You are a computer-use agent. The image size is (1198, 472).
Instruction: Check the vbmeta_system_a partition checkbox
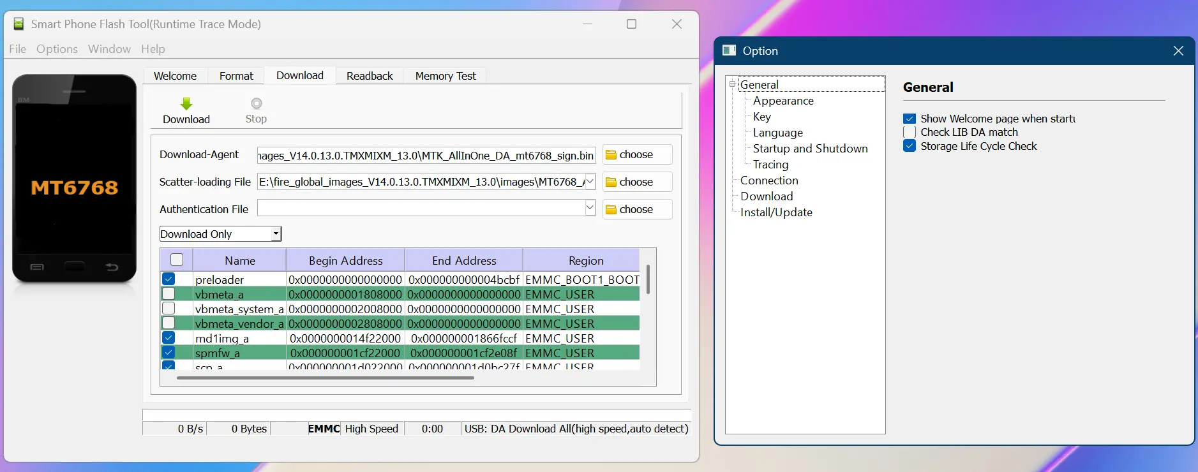tap(168, 308)
